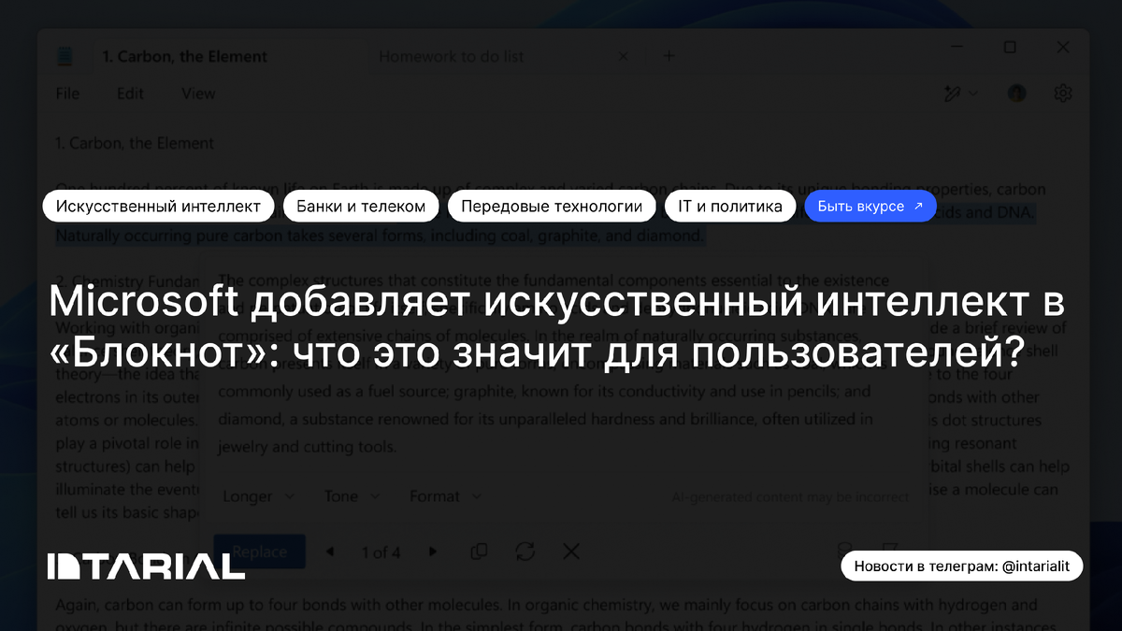1122x631 pixels.
Task: Open the Copilot rewrite pen icon
Action: pos(953,93)
